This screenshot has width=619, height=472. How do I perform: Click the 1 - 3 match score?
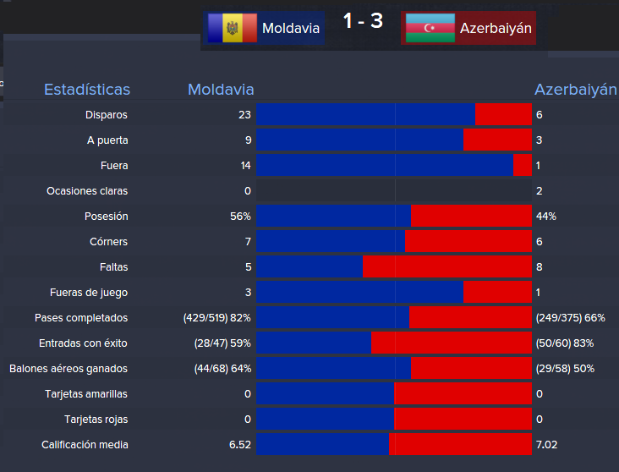[x=363, y=21]
